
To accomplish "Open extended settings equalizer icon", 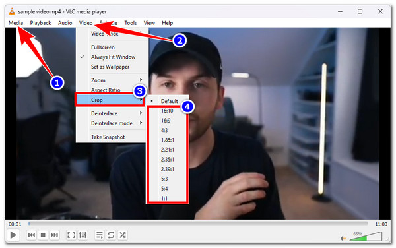I will (x=82, y=235).
